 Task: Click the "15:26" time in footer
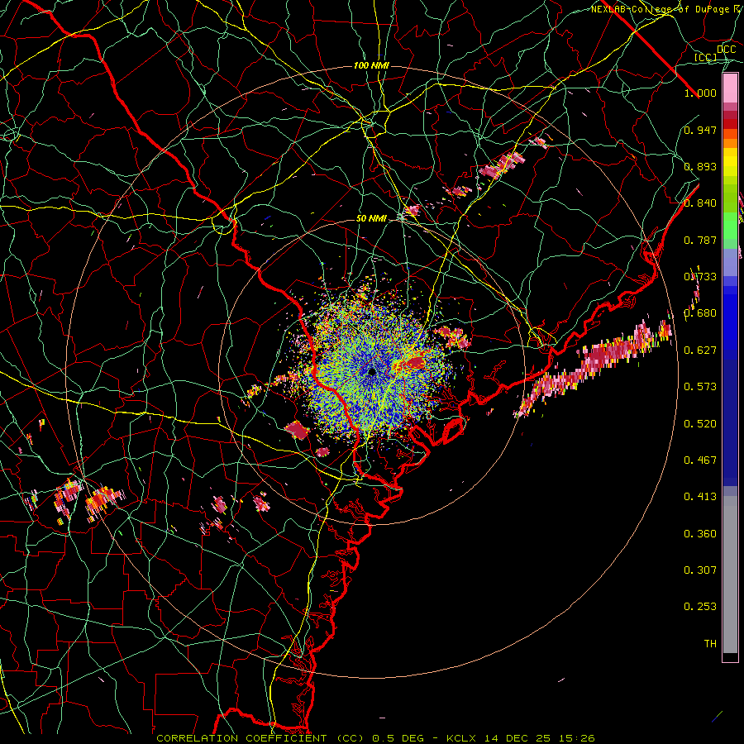pos(576,738)
